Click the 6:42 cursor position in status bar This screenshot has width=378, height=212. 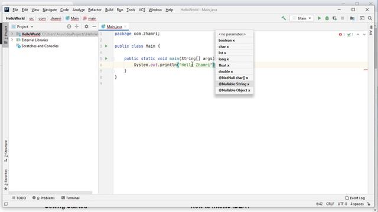pos(319,204)
